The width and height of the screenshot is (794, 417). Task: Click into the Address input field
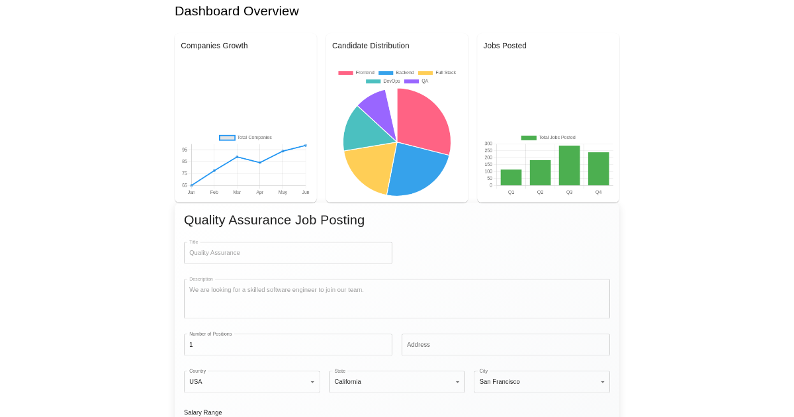(x=506, y=345)
